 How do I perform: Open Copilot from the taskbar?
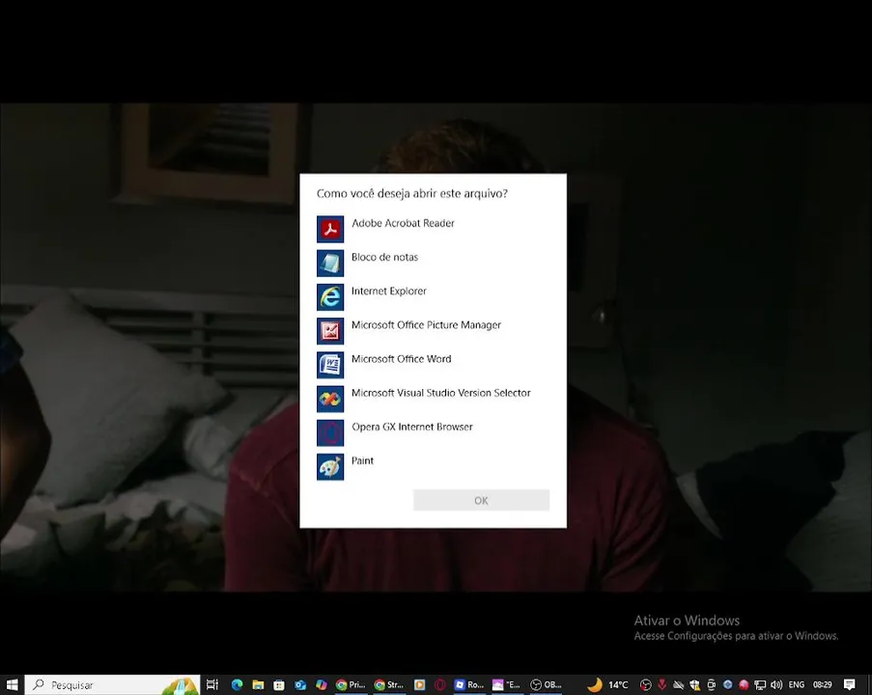click(x=322, y=684)
